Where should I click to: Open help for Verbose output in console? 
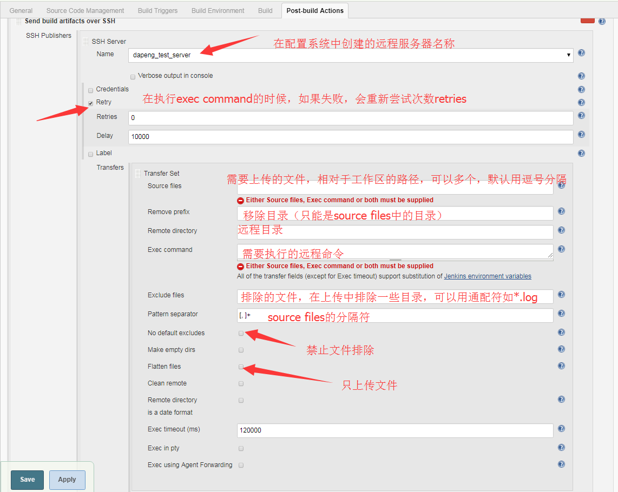581,76
